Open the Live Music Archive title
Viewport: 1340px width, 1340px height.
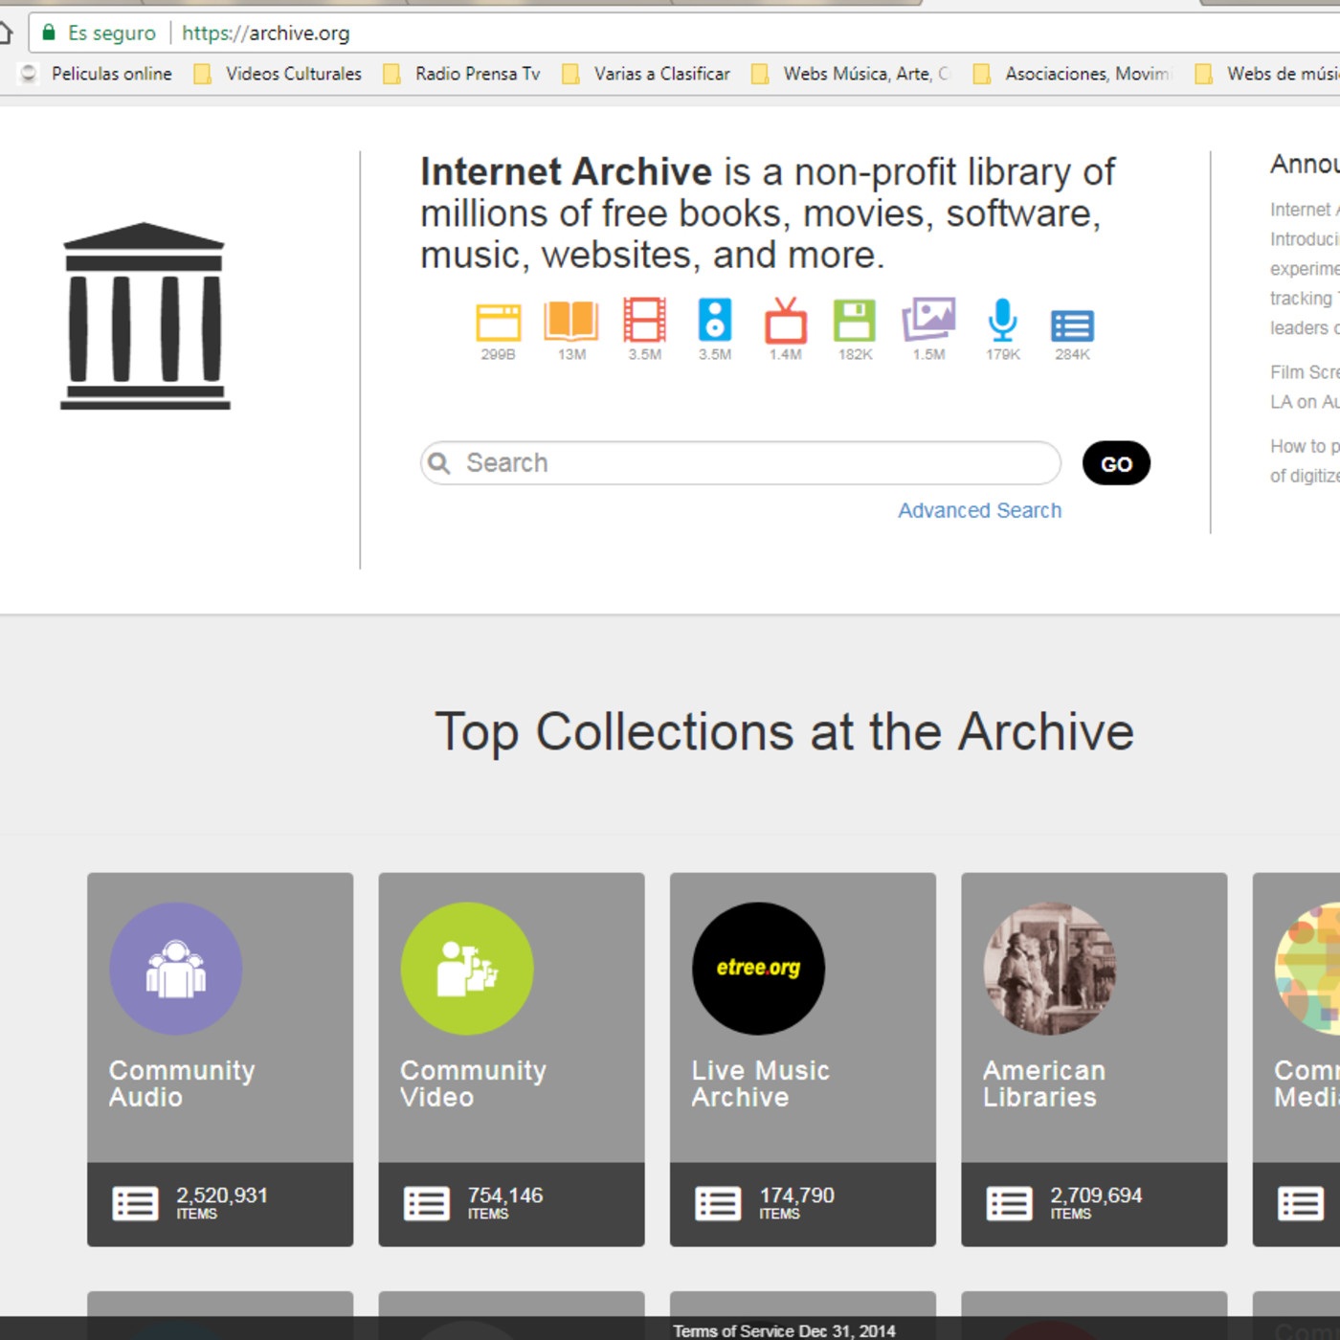tap(761, 1083)
